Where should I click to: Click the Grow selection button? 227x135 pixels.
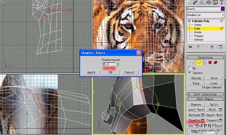(x=214, y=78)
